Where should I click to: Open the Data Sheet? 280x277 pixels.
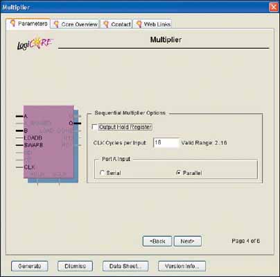click(125, 266)
